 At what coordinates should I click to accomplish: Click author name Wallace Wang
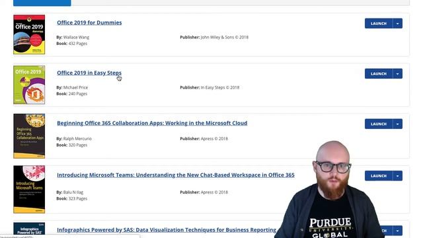coord(76,37)
